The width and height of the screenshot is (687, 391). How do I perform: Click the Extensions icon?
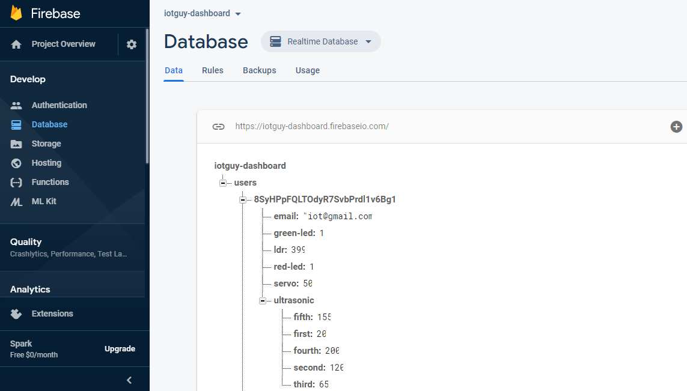click(16, 314)
